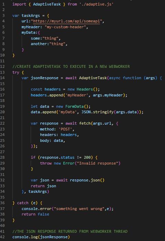Click the 'from' keyword in the import statement
This screenshot has height=241, width=165.
tap(72, 4)
